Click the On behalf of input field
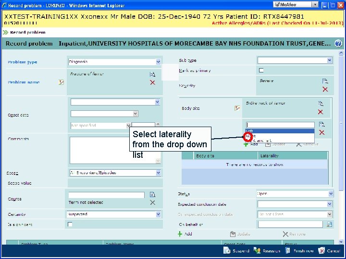The height and width of the screenshot is (259, 346). (290, 224)
